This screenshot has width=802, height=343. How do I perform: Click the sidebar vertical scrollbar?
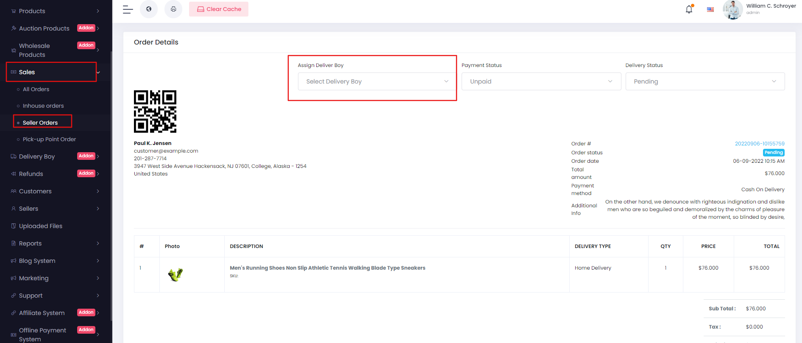point(111,187)
